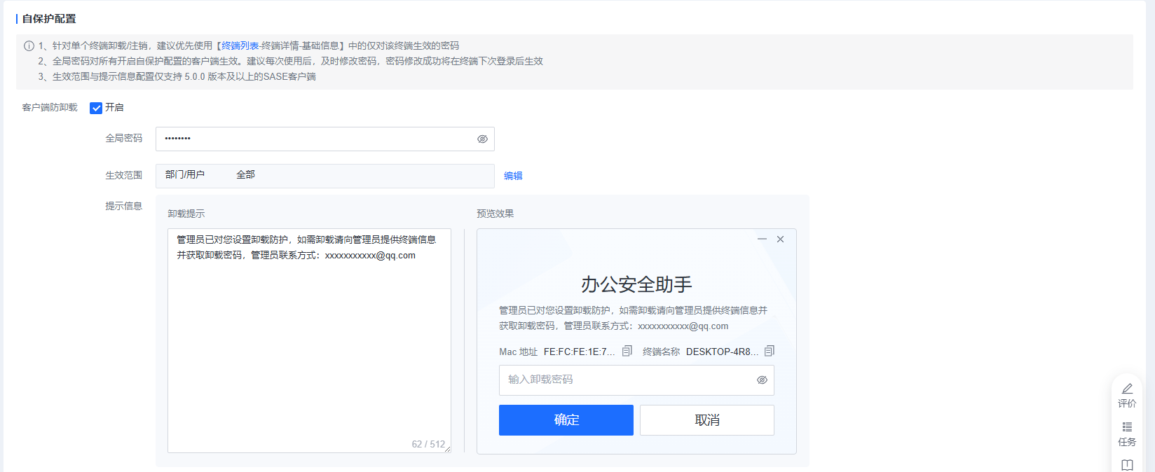The height and width of the screenshot is (472, 1155).
Task: Uncheck the 开启 checkbox for 客户端防卸载
Action: tap(96, 108)
